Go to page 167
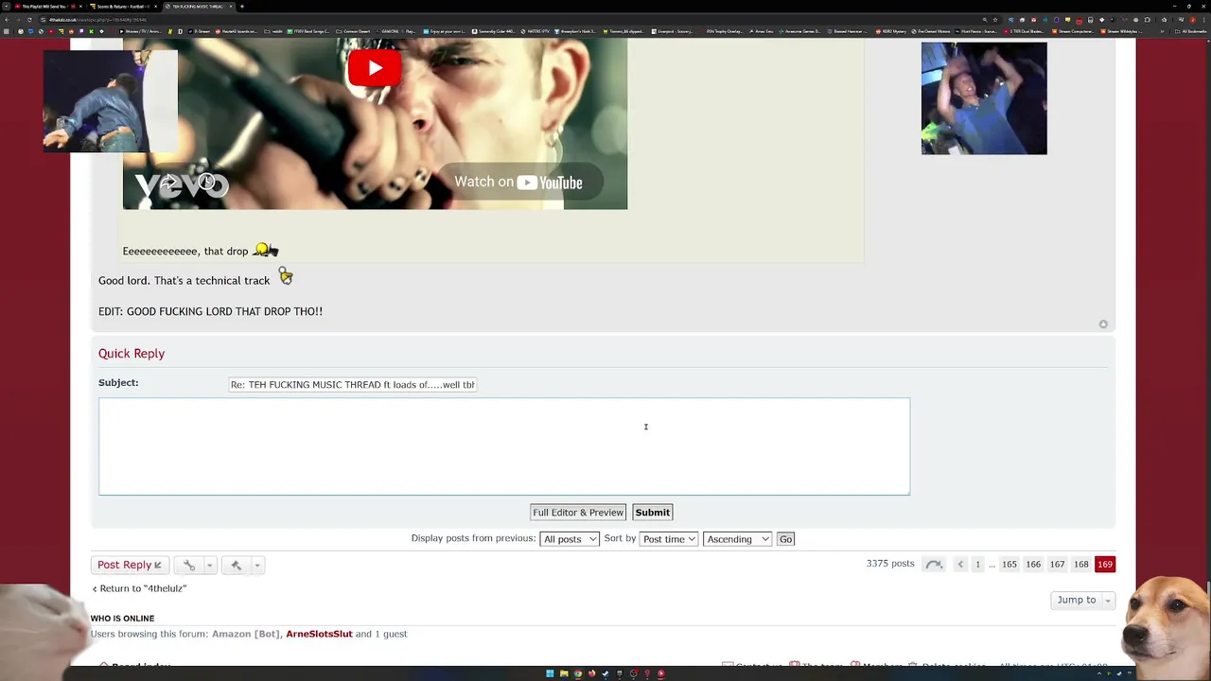The width and height of the screenshot is (1211, 681). [1057, 565]
